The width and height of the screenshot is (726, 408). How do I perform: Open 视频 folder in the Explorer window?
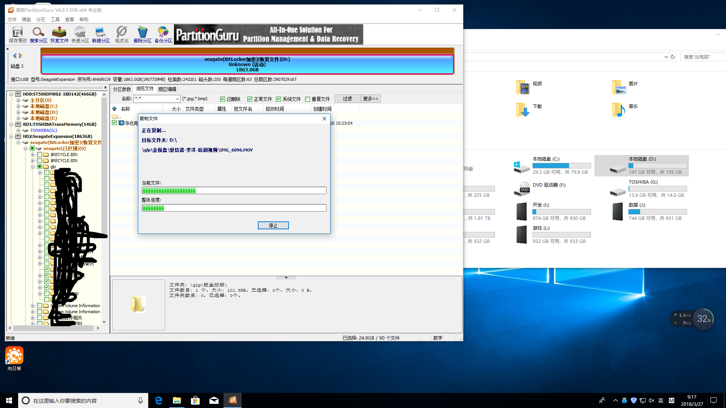(529, 87)
